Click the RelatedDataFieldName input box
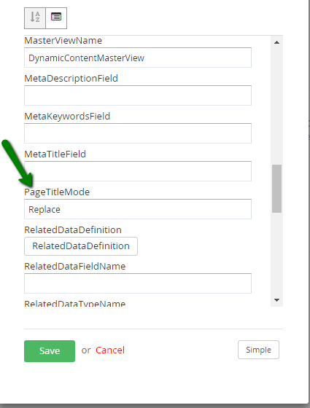Screen dimensions: 310x408 pos(138,283)
